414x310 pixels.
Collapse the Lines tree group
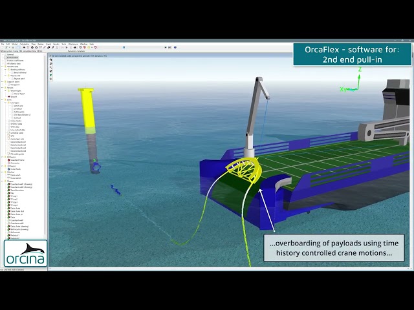tap(2, 99)
